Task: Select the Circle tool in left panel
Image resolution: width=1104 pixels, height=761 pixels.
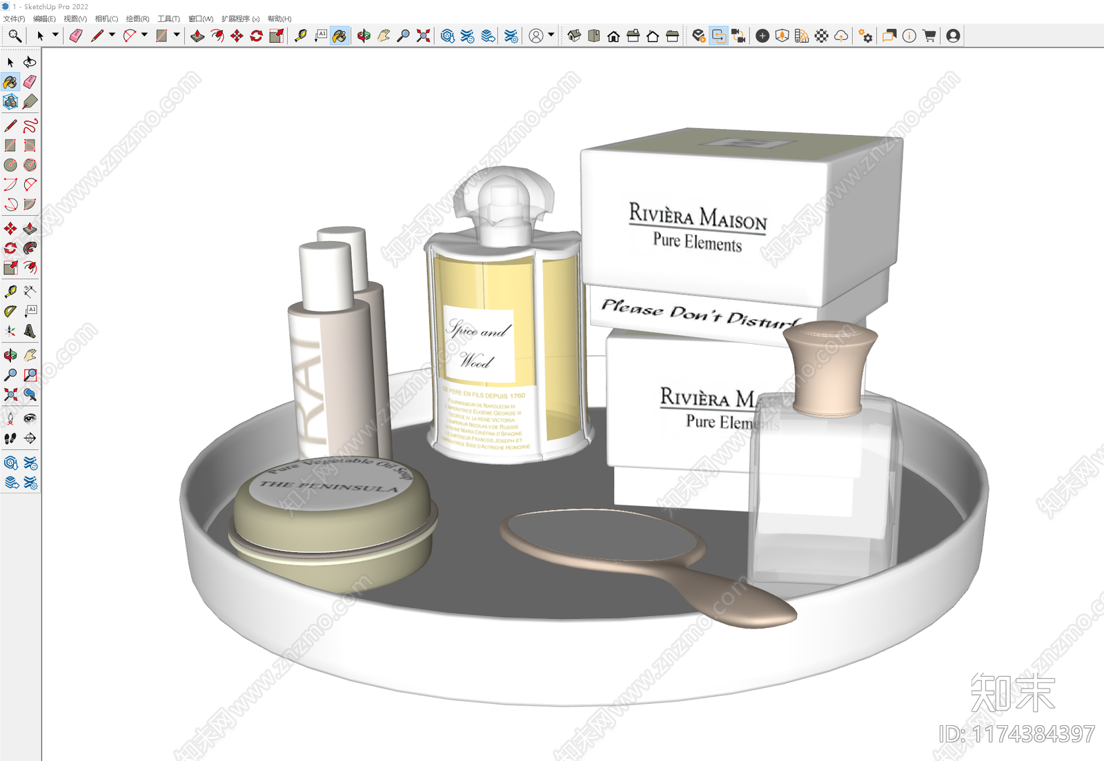Action: tap(10, 165)
